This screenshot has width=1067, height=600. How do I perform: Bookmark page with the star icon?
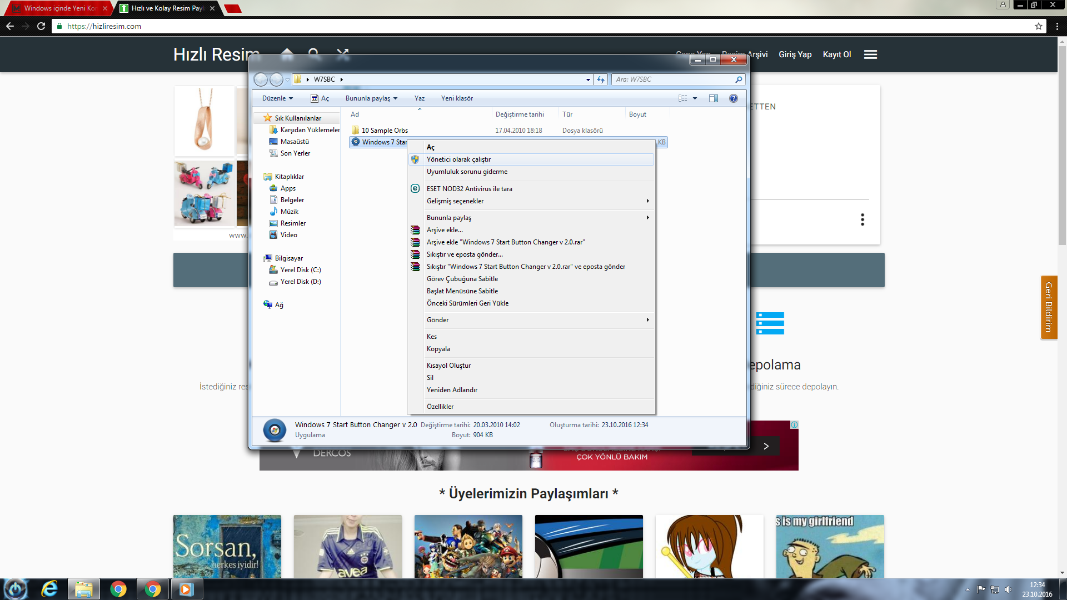(1039, 26)
